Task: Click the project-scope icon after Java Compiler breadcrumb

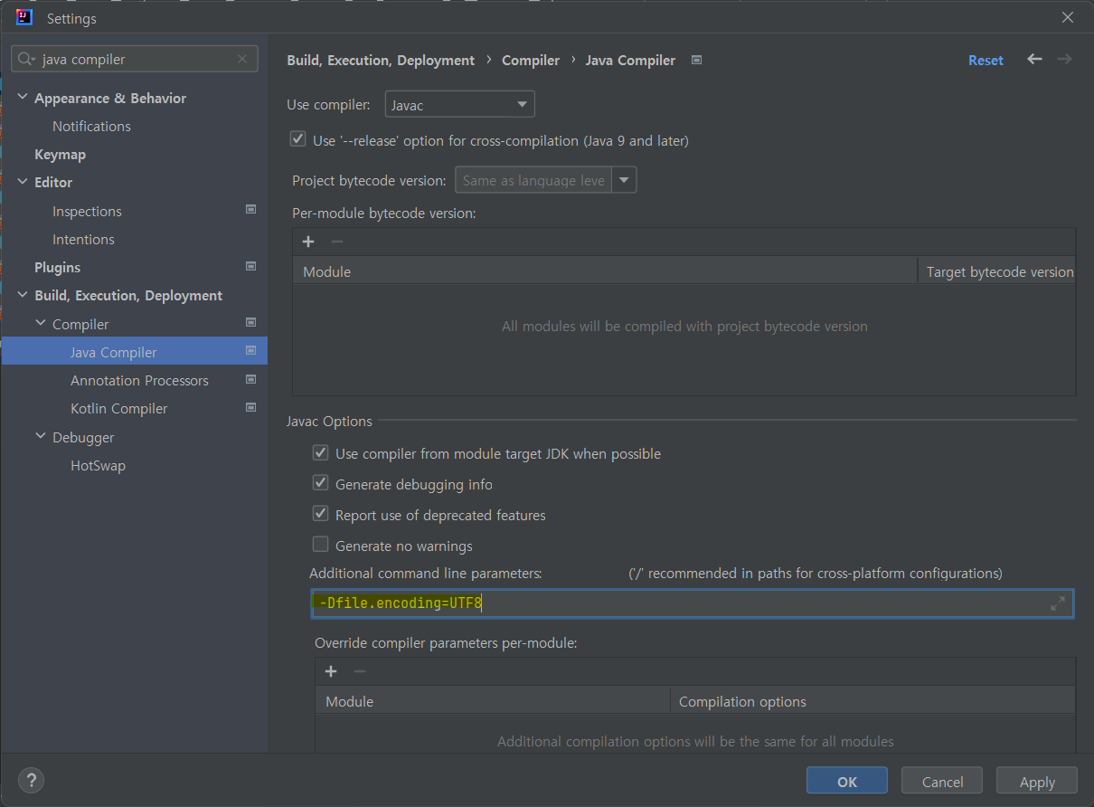Action: pyautogui.click(x=696, y=60)
